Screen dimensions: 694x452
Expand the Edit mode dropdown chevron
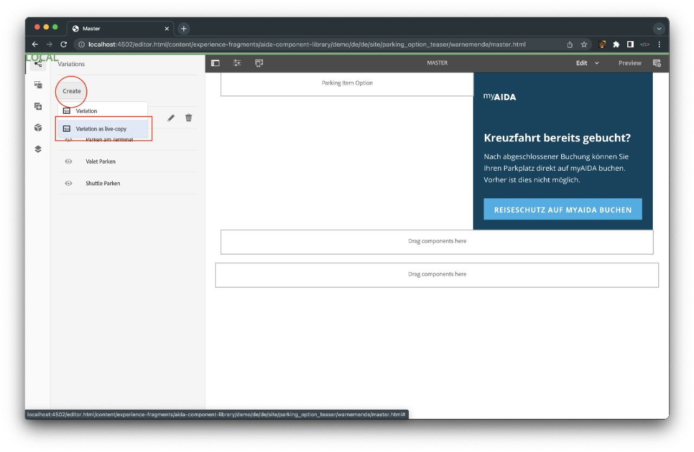[x=597, y=63]
